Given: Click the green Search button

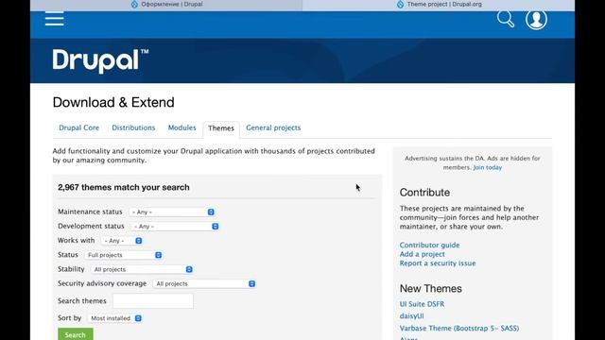Looking at the screenshot, I should [76, 334].
